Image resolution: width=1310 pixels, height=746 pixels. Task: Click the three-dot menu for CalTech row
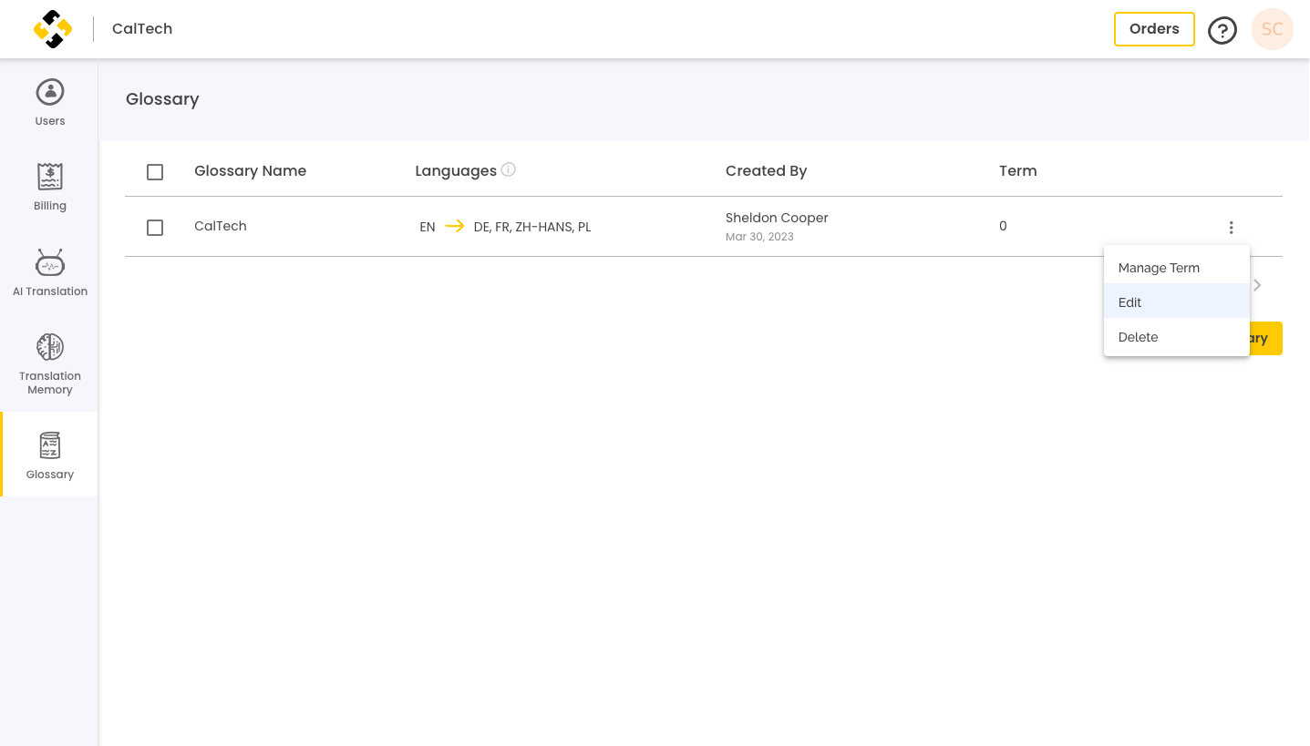point(1231,228)
